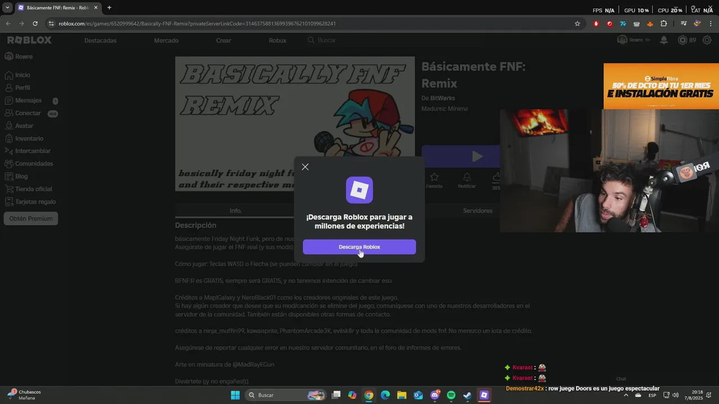Click the Descarga Roblox button
Viewport: 719px width, 404px height.
pos(359,247)
